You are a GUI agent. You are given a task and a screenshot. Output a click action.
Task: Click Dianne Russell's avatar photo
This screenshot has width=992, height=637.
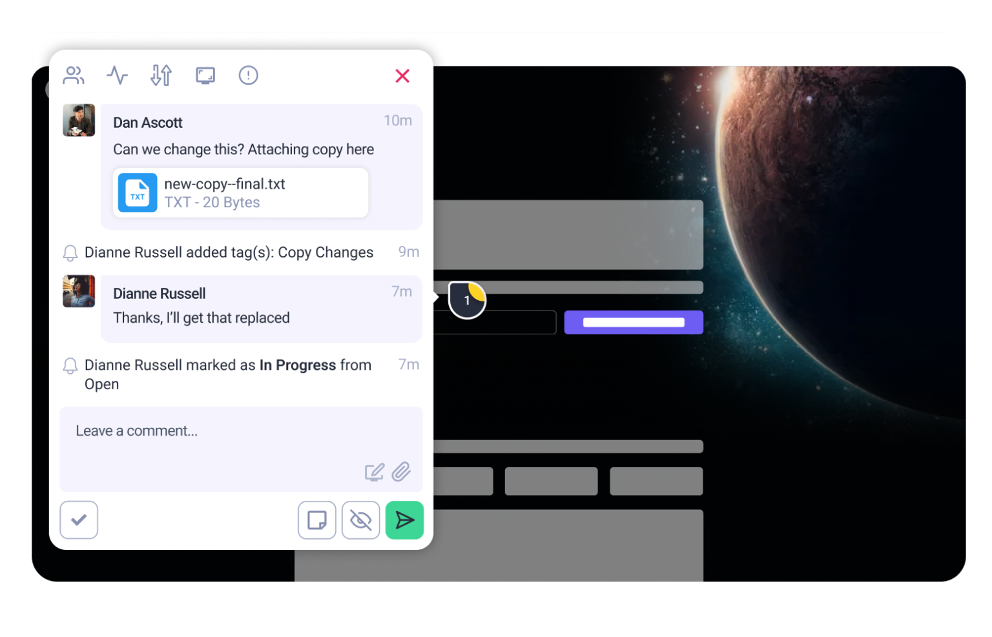pyautogui.click(x=79, y=291)
